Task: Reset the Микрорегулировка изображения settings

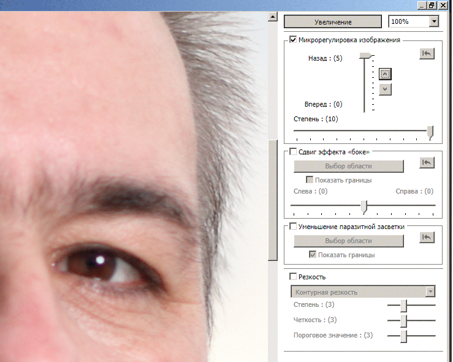Action: [427, 54]
